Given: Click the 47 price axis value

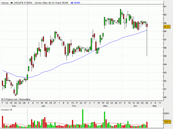Looking at the screenshot, I should [165, 40].
